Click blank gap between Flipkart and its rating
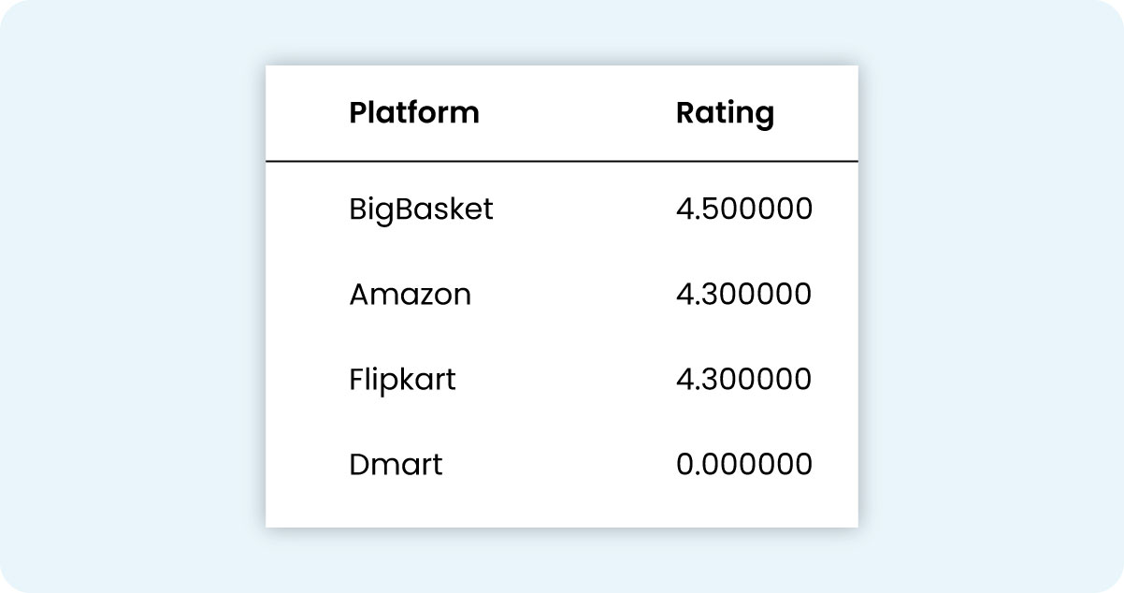The width and height of the screenshot is (1124, 593). click(x=566, y=380)
